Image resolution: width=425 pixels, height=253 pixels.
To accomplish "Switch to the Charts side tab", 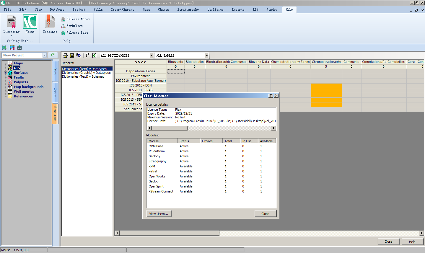I will pos(55,92).
